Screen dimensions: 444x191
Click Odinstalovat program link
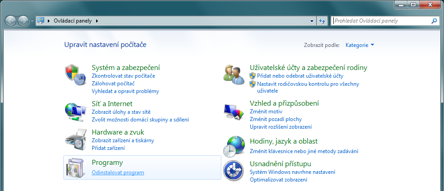tap(118, 172)
